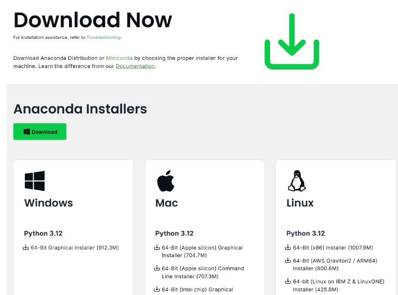Open the Documentation link
398x295 pixels.
click(135, 66)
